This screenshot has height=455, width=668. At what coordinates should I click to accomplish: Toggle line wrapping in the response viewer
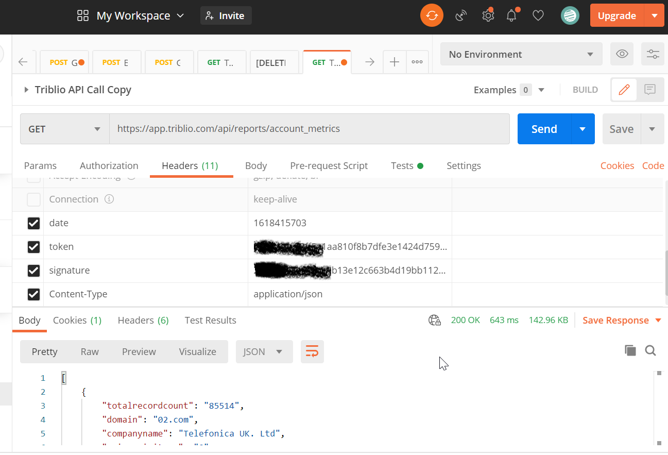313,351
